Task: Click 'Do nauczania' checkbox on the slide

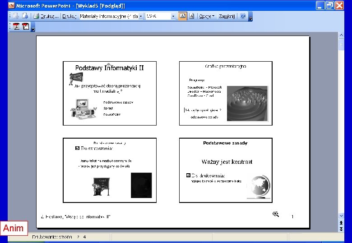Action: [78, 148]
